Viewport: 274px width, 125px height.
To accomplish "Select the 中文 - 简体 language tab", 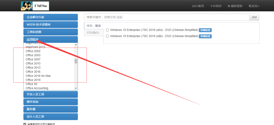I will coord(94,26).
